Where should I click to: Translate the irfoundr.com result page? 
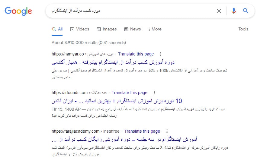pyautogui.click(x=130, y=93)
